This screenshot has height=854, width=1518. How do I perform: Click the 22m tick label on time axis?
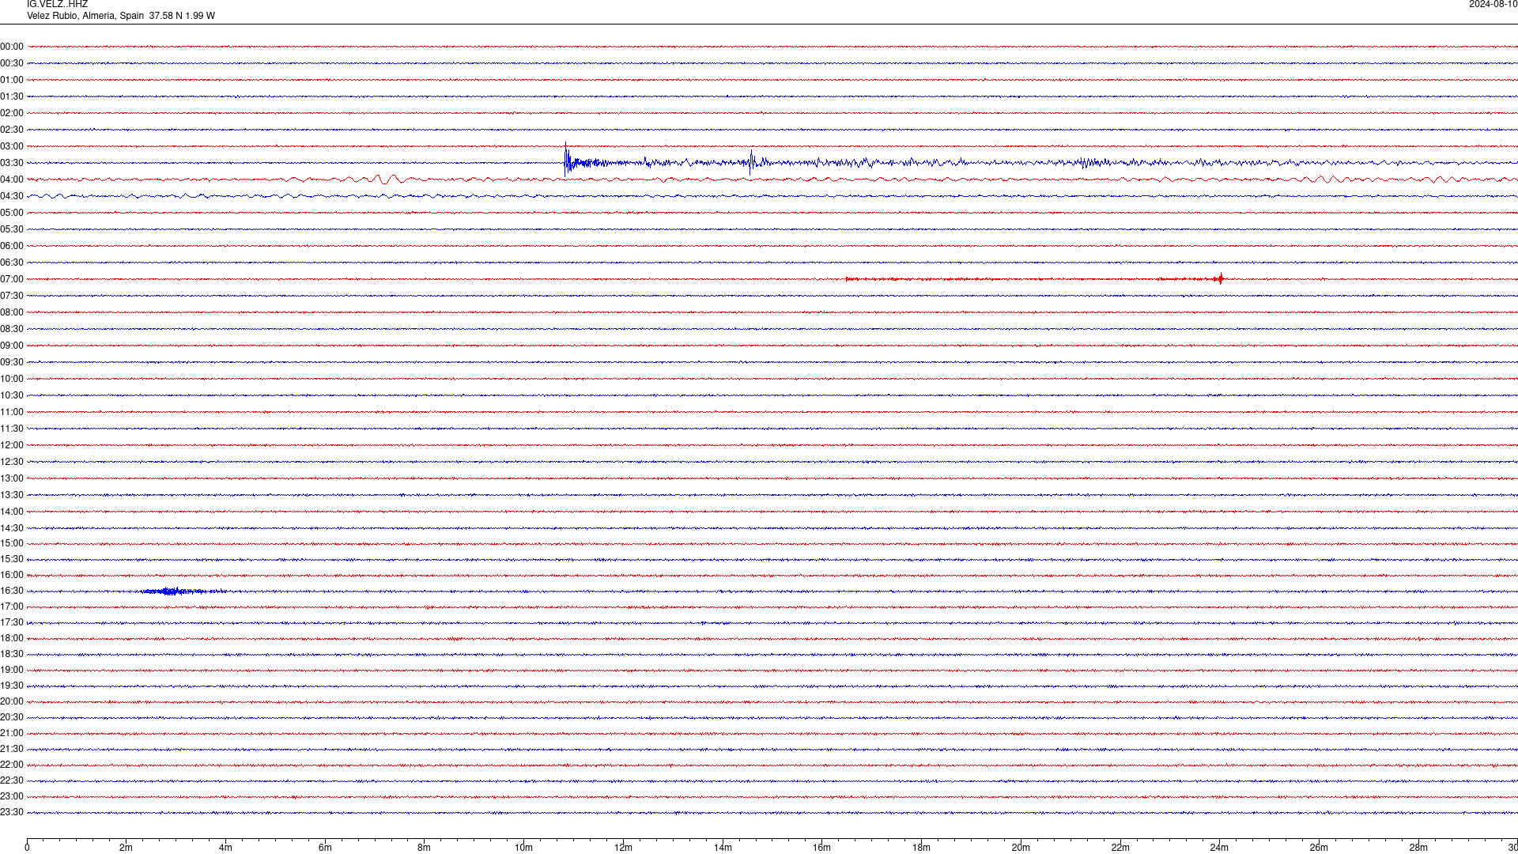click(1120, 848)
